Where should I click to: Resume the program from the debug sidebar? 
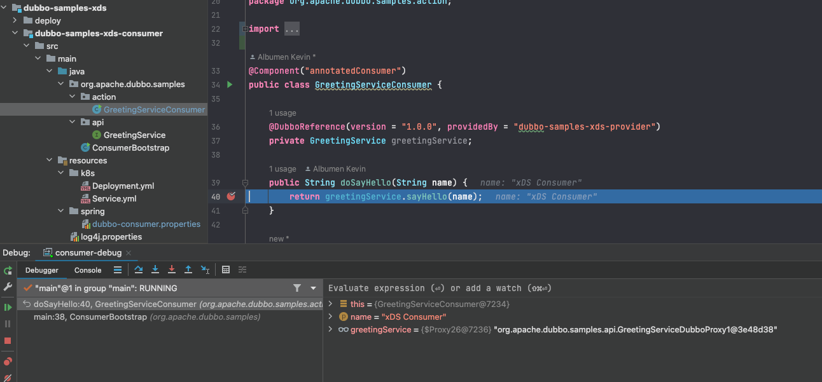[x=8, y=307]
